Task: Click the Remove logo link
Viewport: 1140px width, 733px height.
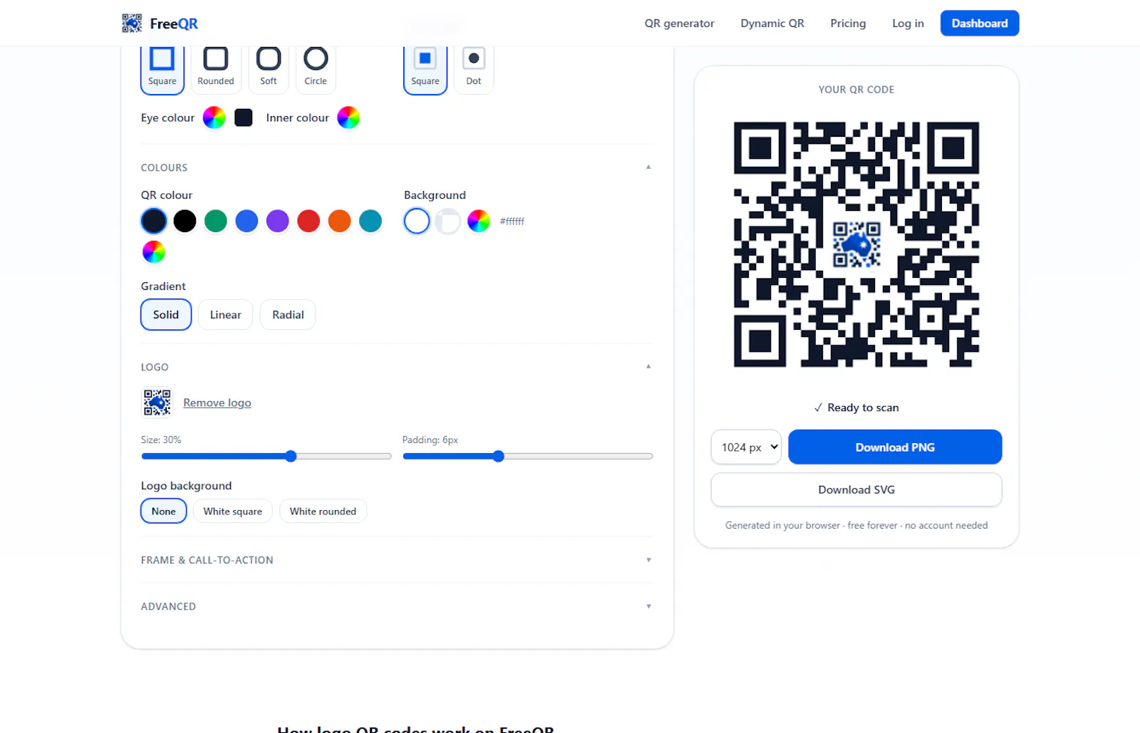Action: click(217, 403)
